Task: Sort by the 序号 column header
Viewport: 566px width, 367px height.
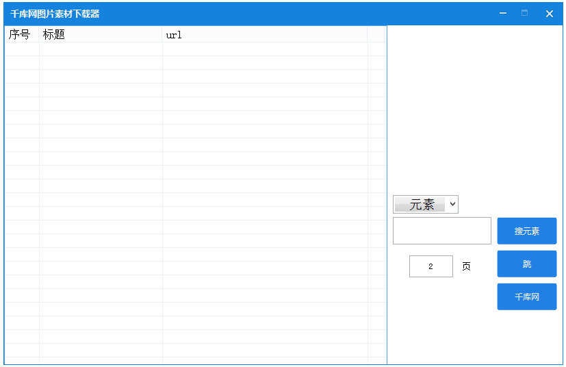Action: pyautogui.click(x=22, y=35)
